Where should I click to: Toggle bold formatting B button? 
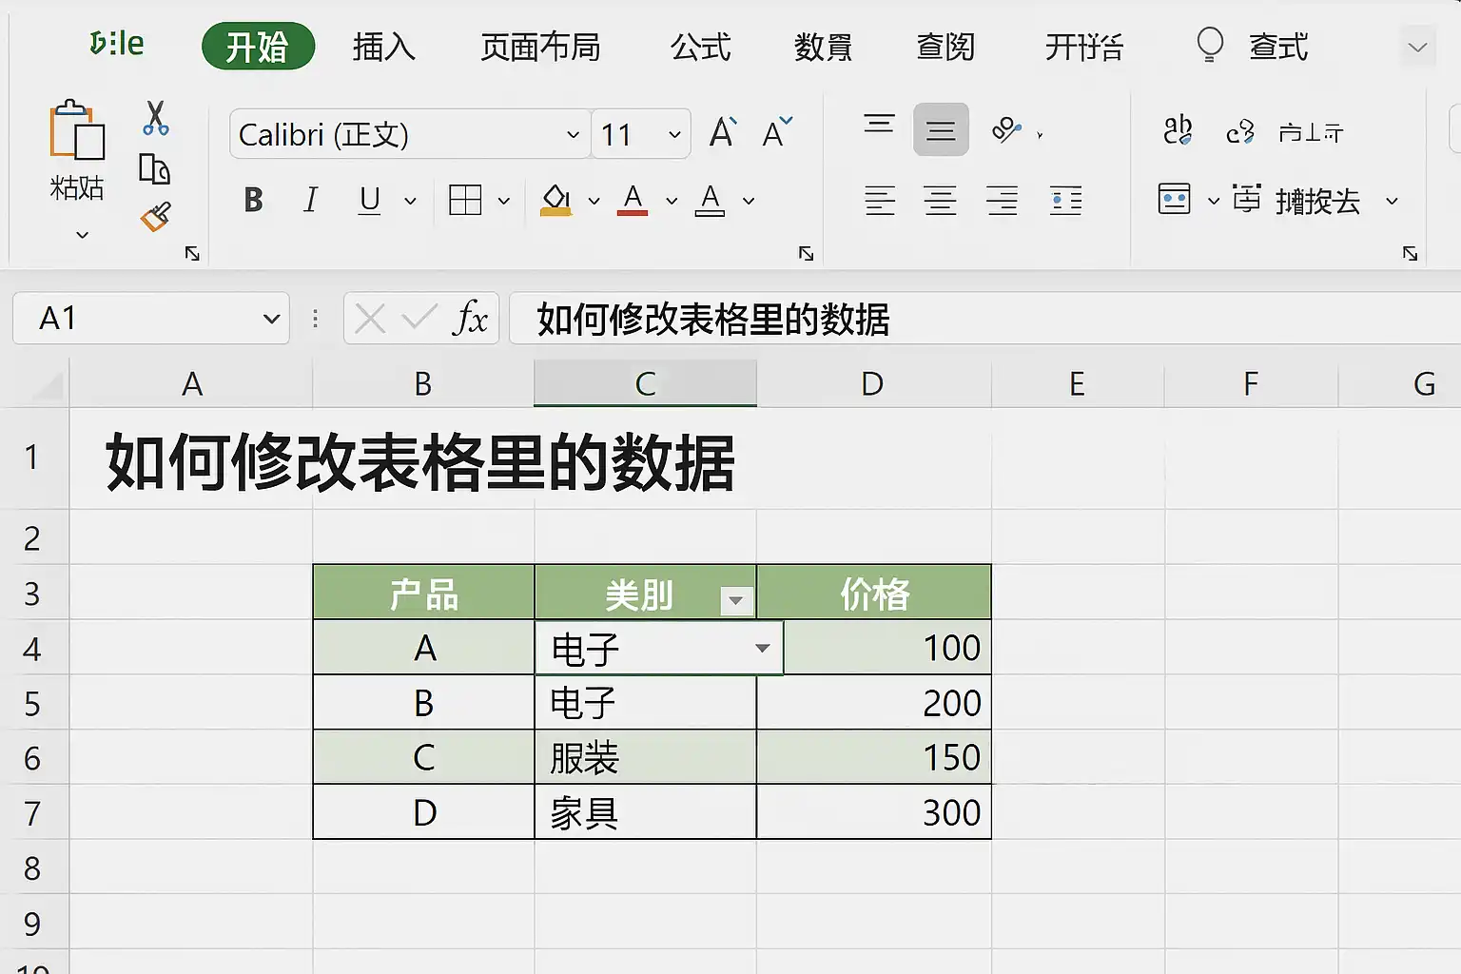click(x=253, y=200)
